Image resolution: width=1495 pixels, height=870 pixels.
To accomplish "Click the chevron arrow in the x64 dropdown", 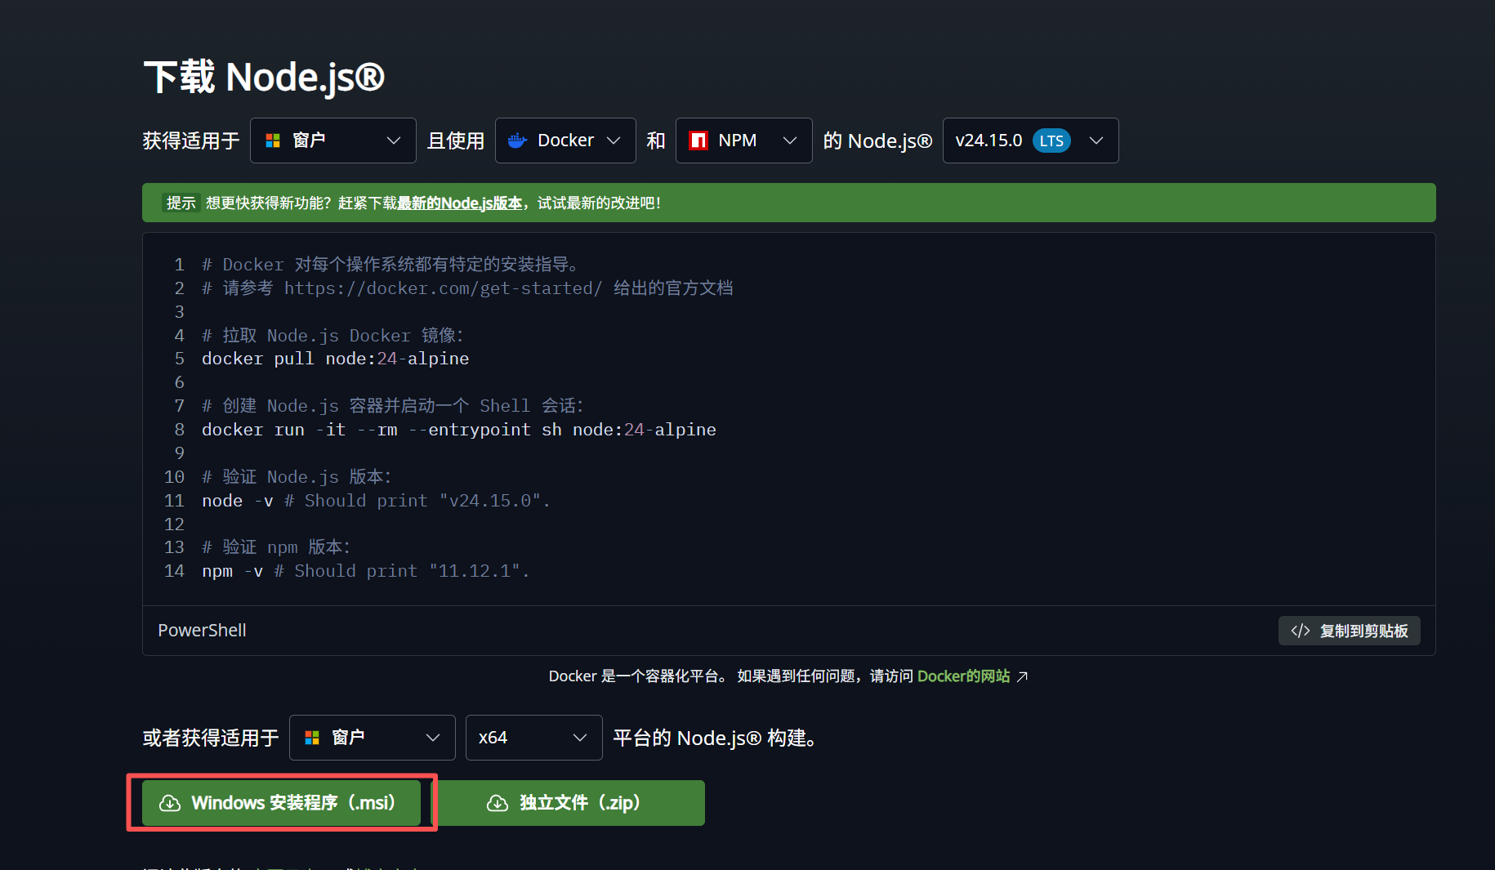I will [580, 738].
